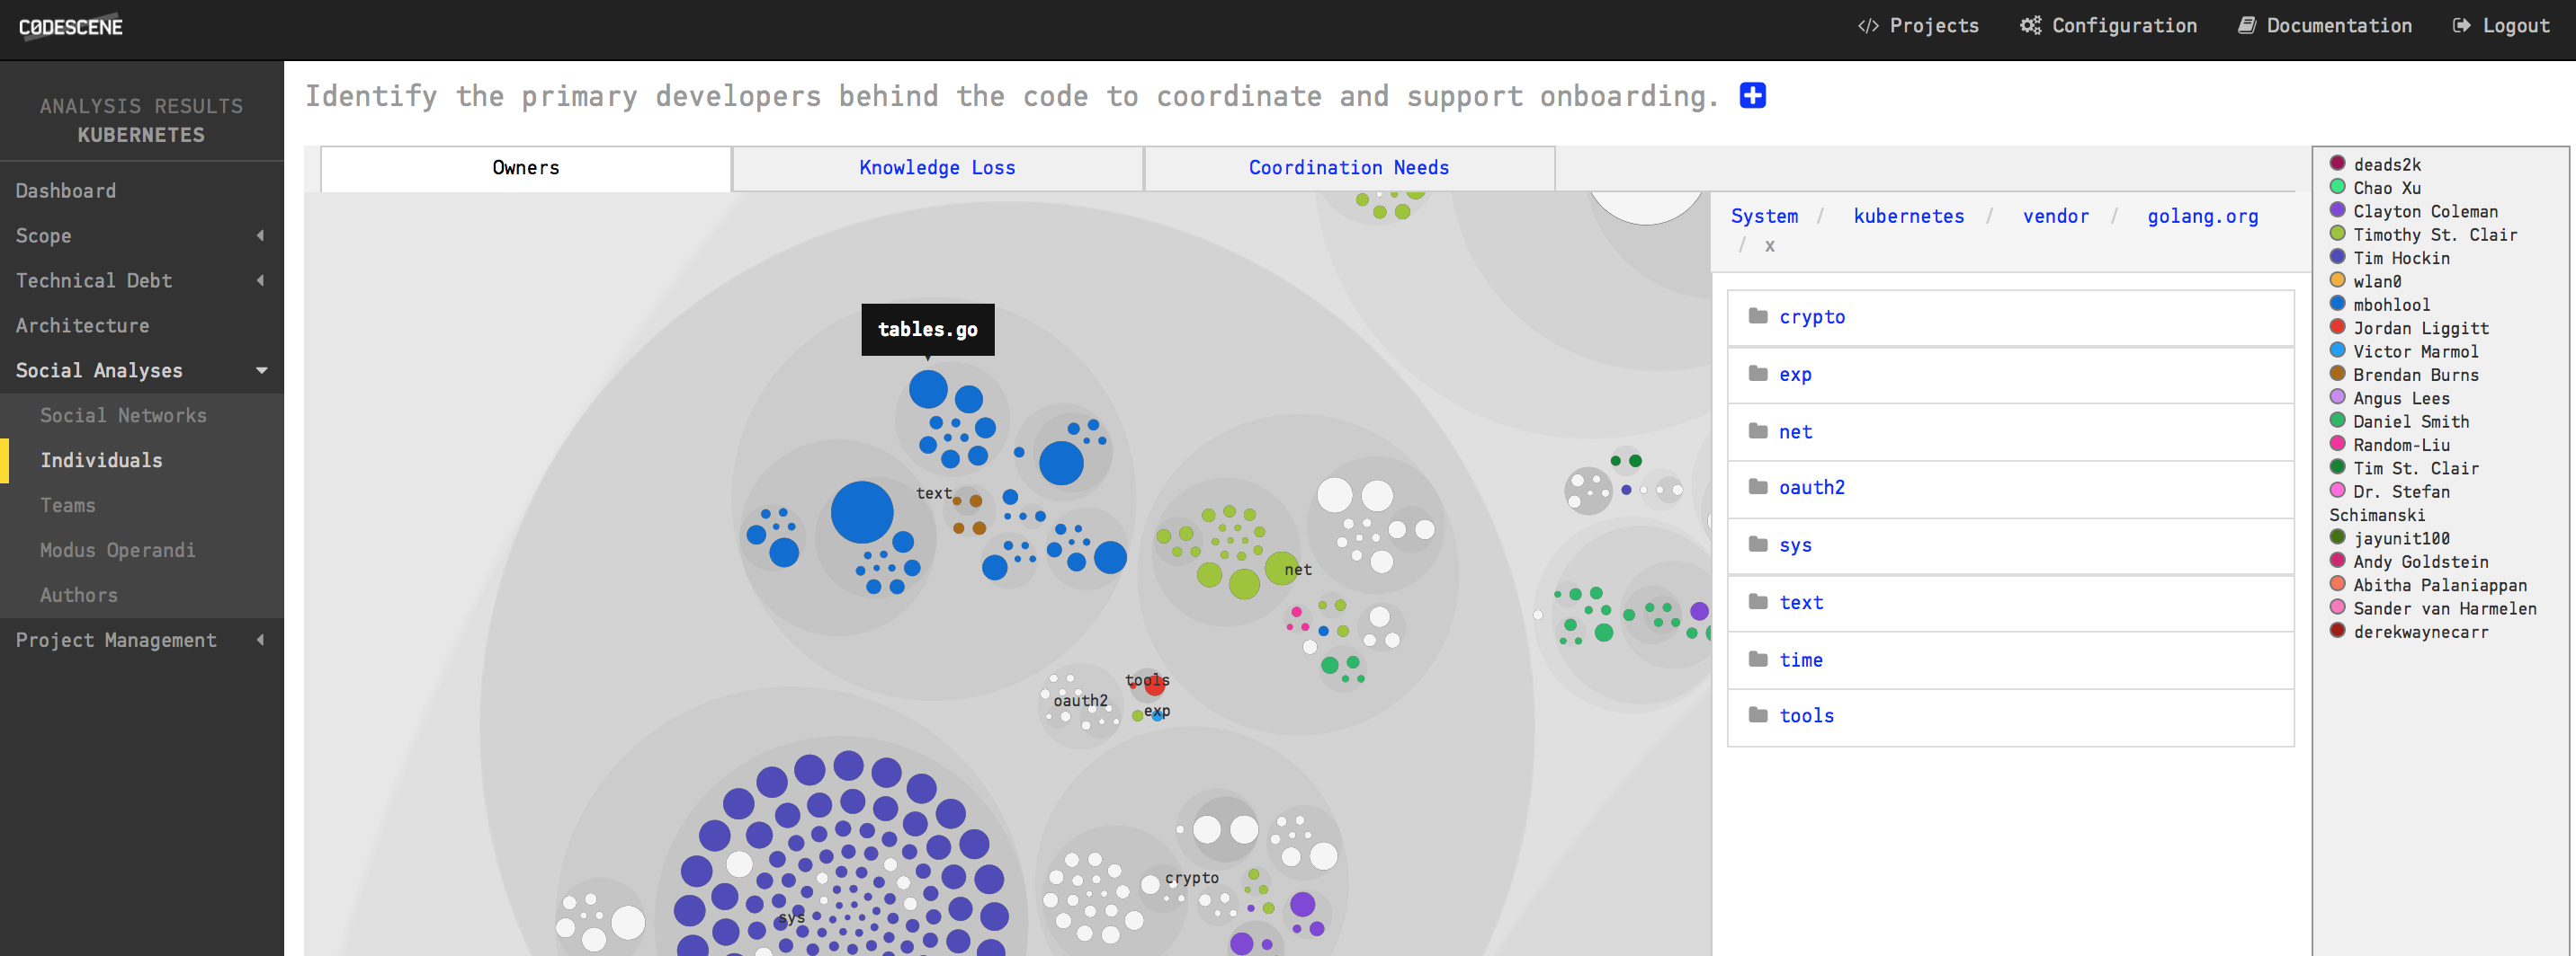Click the 'oauth2' label in the visualization
The height and width of the screenshot is (956, 2576).
(1080, 701)
